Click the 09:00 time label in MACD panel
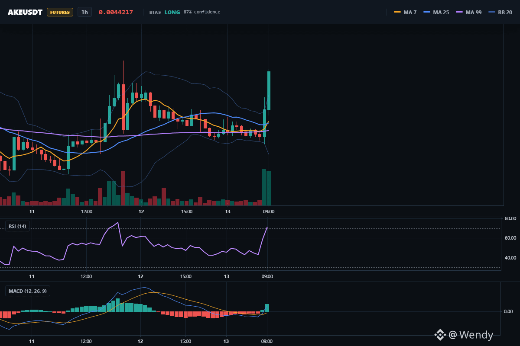The height and width of the screenshot is (346, 520). (267, 341)
